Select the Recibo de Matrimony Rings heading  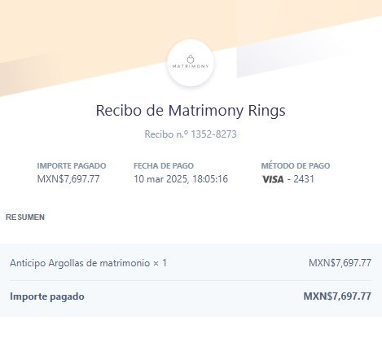[191, 110]
